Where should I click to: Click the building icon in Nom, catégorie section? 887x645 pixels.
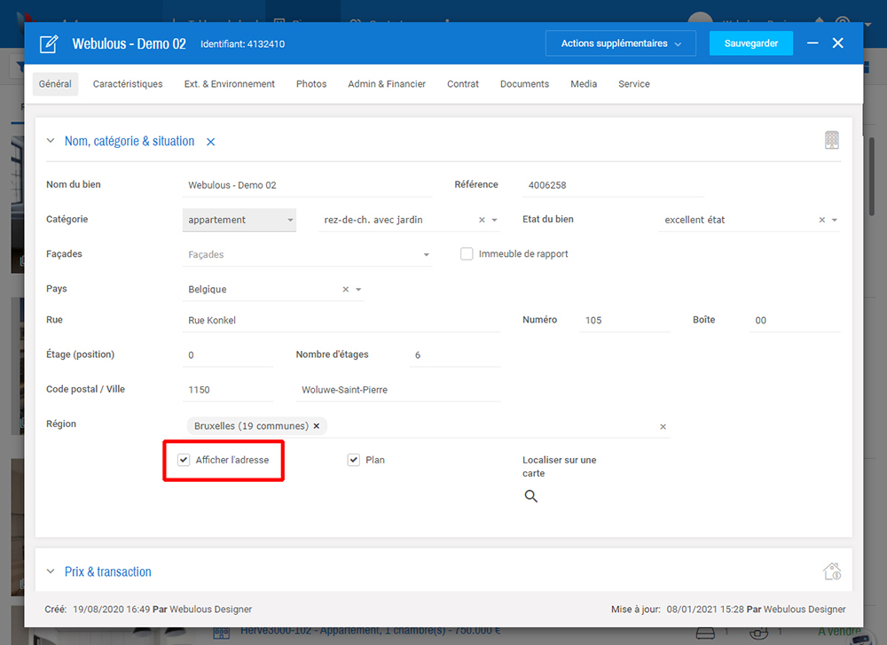click(x=832, y=140)
